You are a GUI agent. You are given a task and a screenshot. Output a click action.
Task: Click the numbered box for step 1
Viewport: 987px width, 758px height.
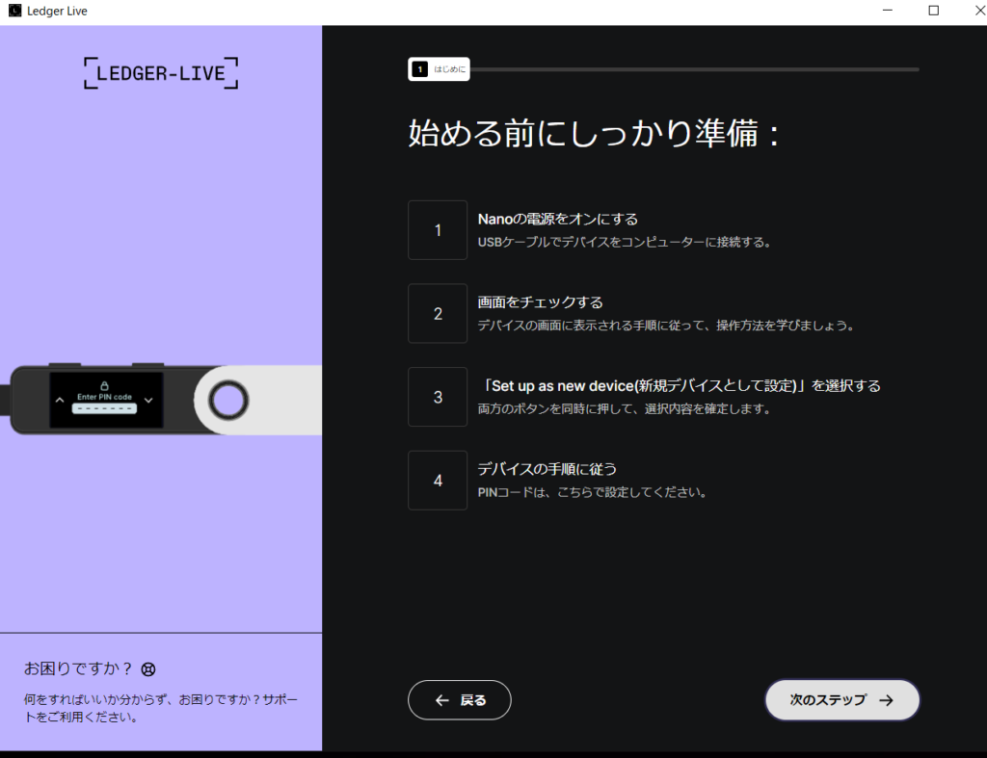click(438, 230)
